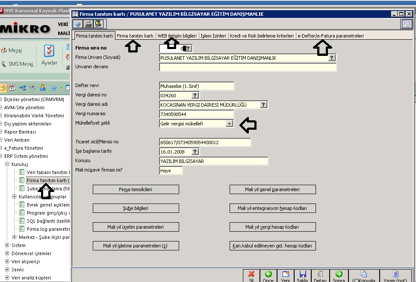
Task: Select Veri tabanı tanıtım tree item
Action: pos(44,172)
